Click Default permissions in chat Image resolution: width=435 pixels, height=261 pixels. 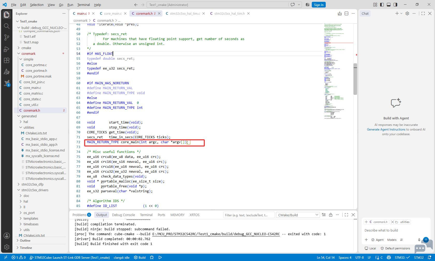point(395,248)
